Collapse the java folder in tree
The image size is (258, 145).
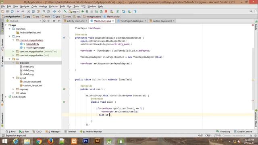pyautogui.click(x=10, y=36)
